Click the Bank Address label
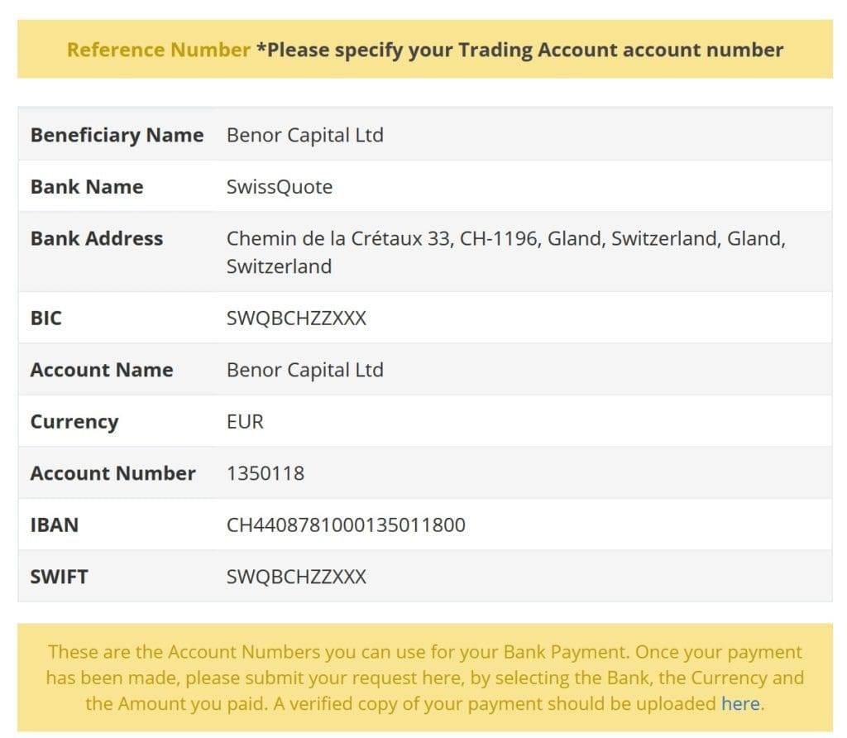847x738 pixels. pos(96,238)
